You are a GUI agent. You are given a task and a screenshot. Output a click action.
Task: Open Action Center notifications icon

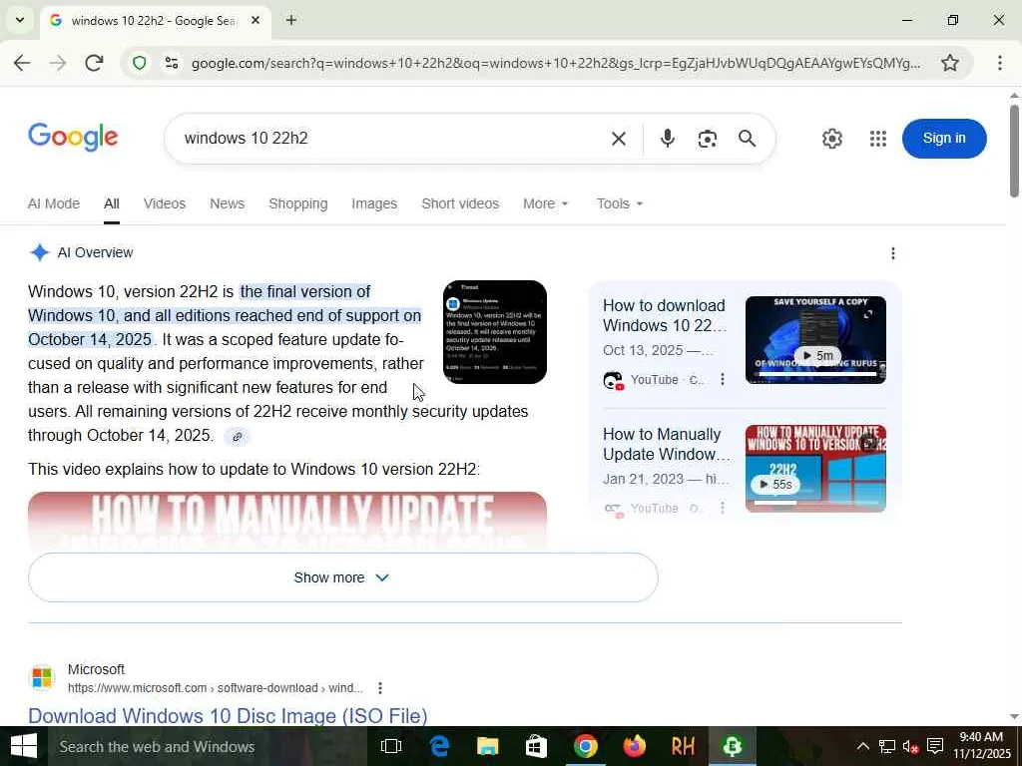(934, 746)
